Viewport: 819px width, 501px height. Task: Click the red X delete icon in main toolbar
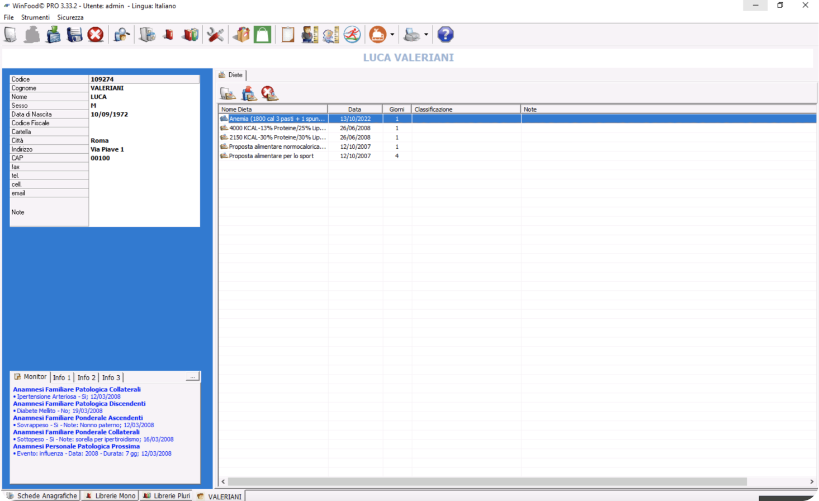click(x=96, y=35)
